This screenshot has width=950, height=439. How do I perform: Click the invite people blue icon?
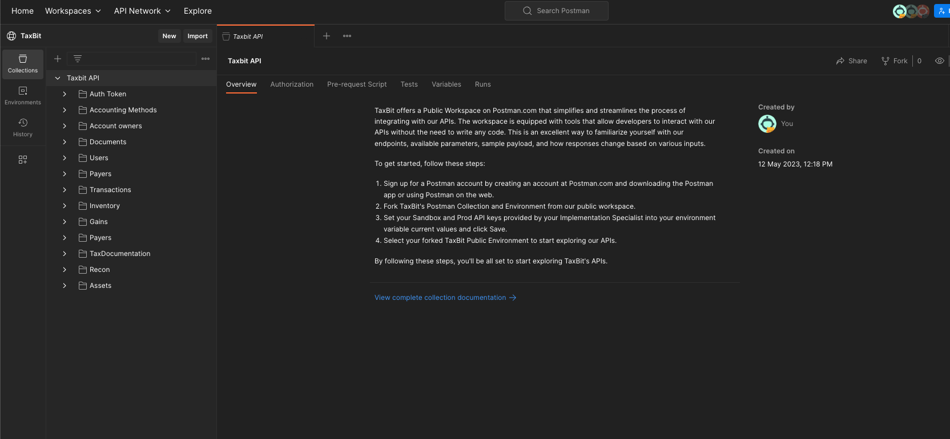point(942,11)
